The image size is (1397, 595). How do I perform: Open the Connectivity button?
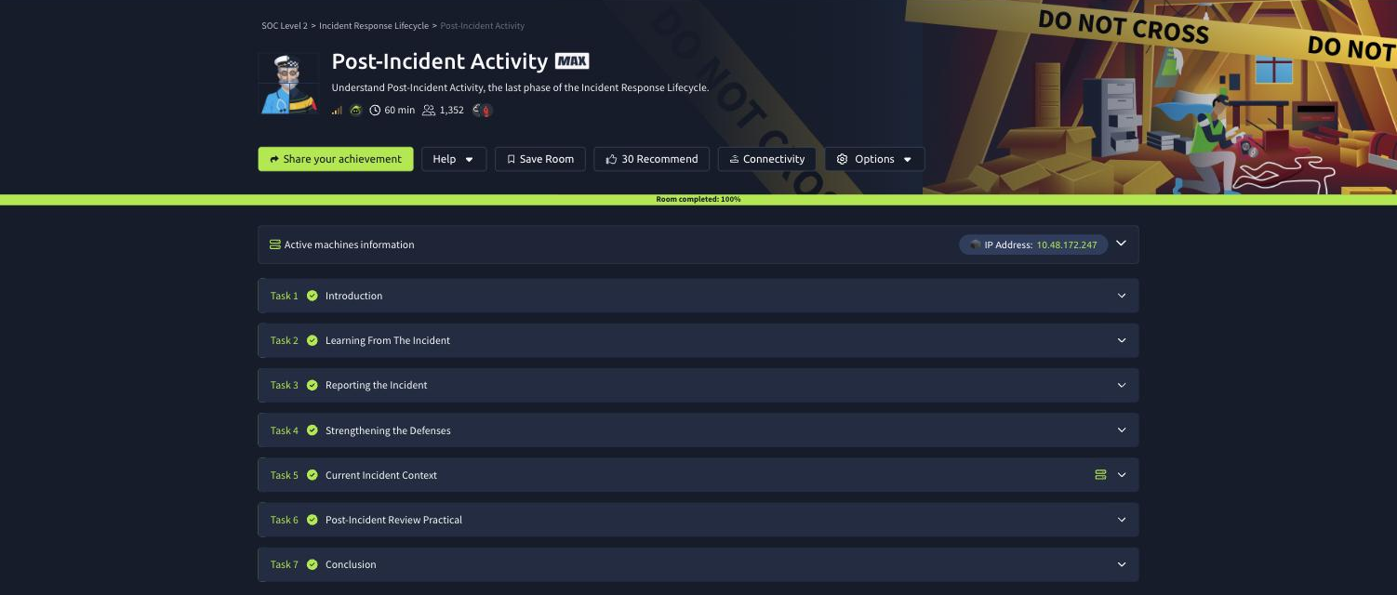point(767,159)
